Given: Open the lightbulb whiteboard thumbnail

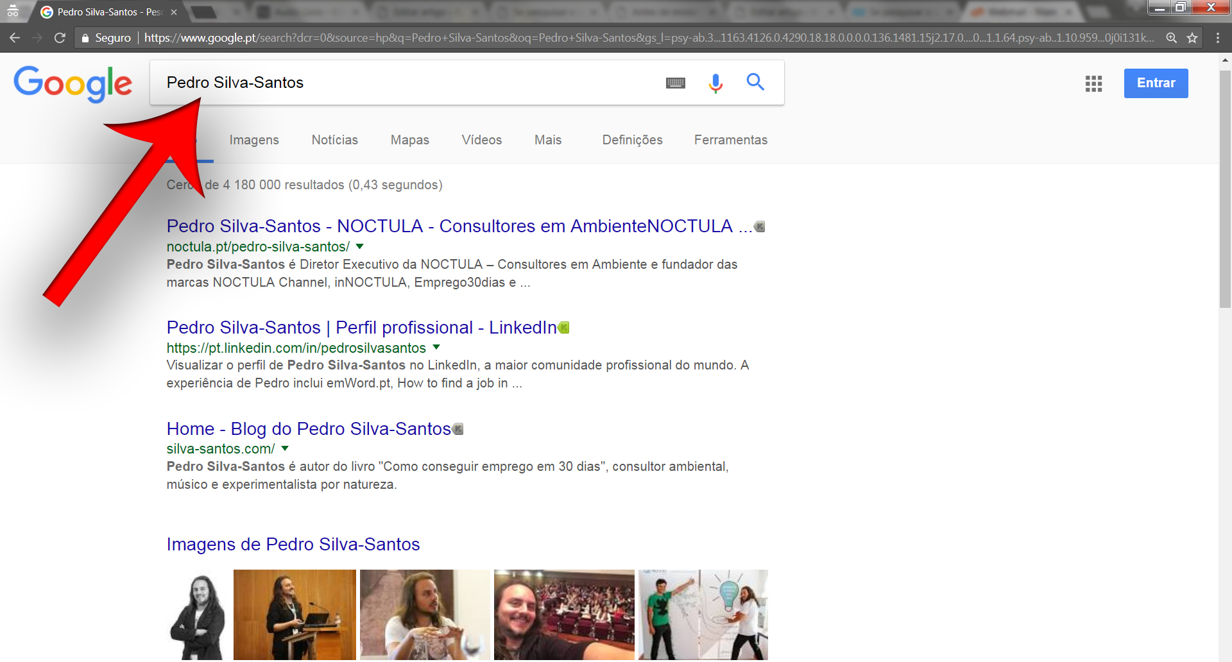Looking at the screenshot, I should tap(703, 615).
